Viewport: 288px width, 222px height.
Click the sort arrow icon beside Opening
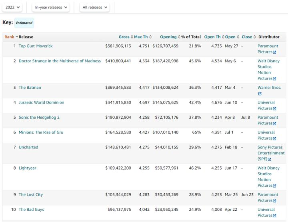pos(179,37)
